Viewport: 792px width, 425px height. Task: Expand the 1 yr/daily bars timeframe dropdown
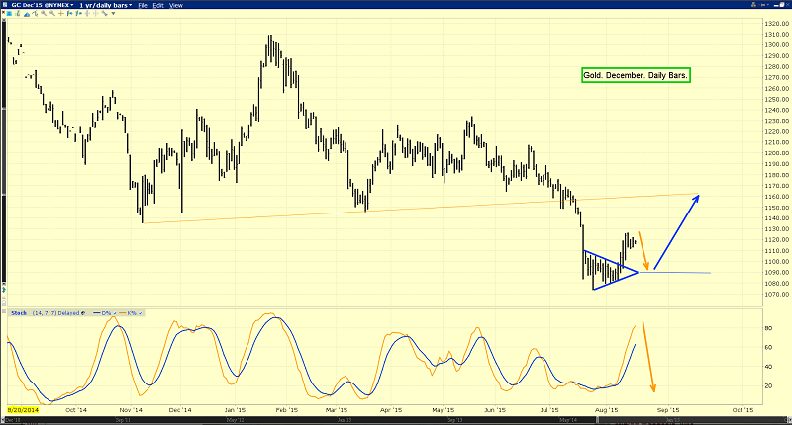coord(107,5)
